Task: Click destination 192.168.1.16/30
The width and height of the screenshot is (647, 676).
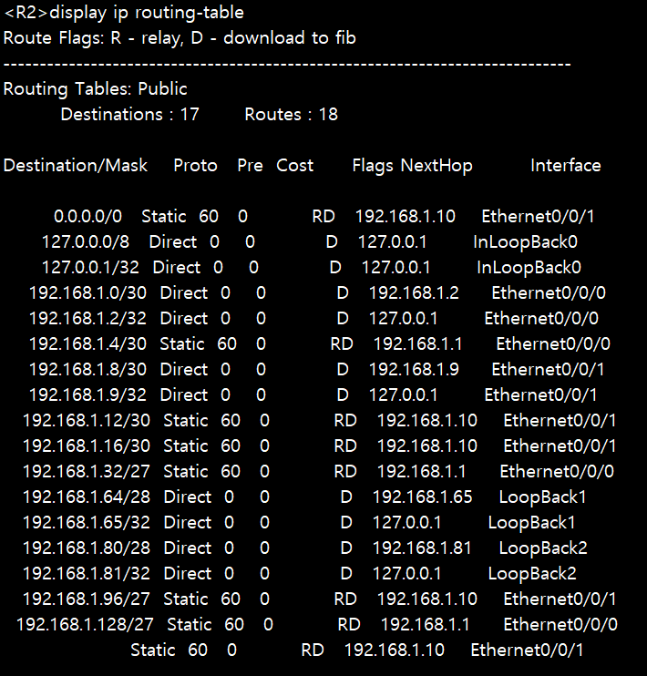Action: pyautogui.click(x=87, y=446)
